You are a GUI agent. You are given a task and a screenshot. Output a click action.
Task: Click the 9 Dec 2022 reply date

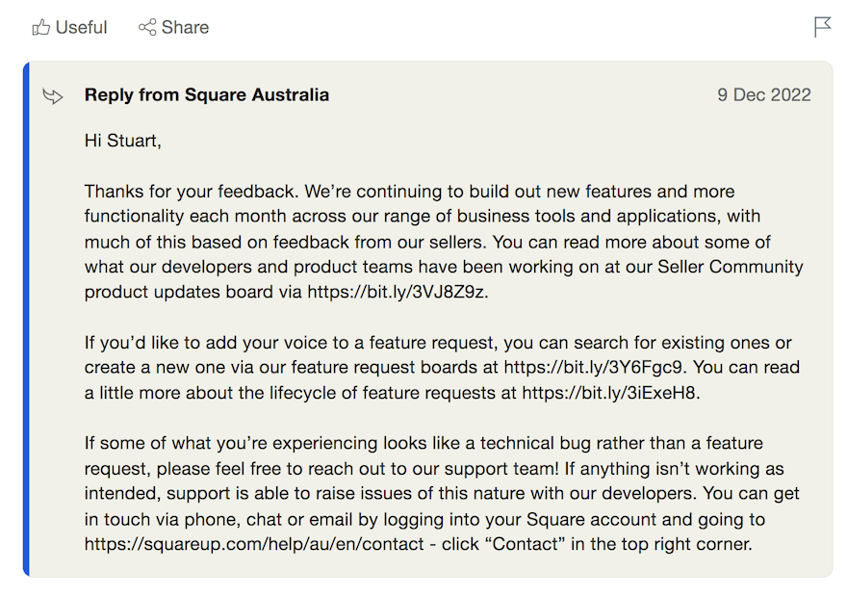click(x=764, y=94)
